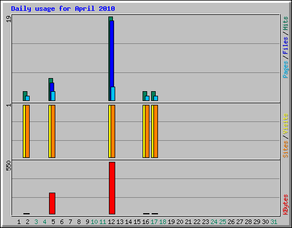Click day label '20' on the x-axis

[x=180, y=222]
